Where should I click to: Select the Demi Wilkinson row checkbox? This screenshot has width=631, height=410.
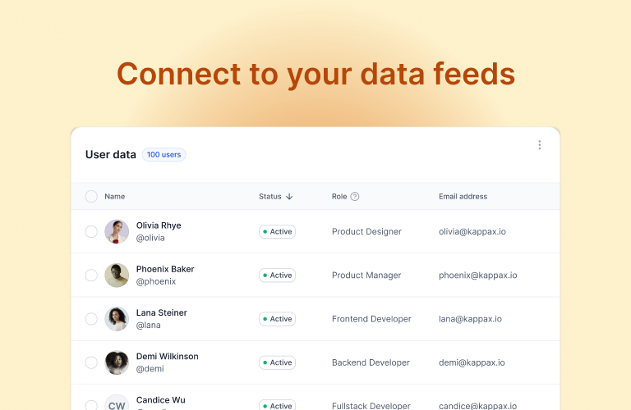pos(91,362)
